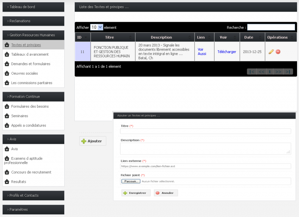Click the pencil edit icon in row 11
299x217 pixels.
click(x=271, y=52)
